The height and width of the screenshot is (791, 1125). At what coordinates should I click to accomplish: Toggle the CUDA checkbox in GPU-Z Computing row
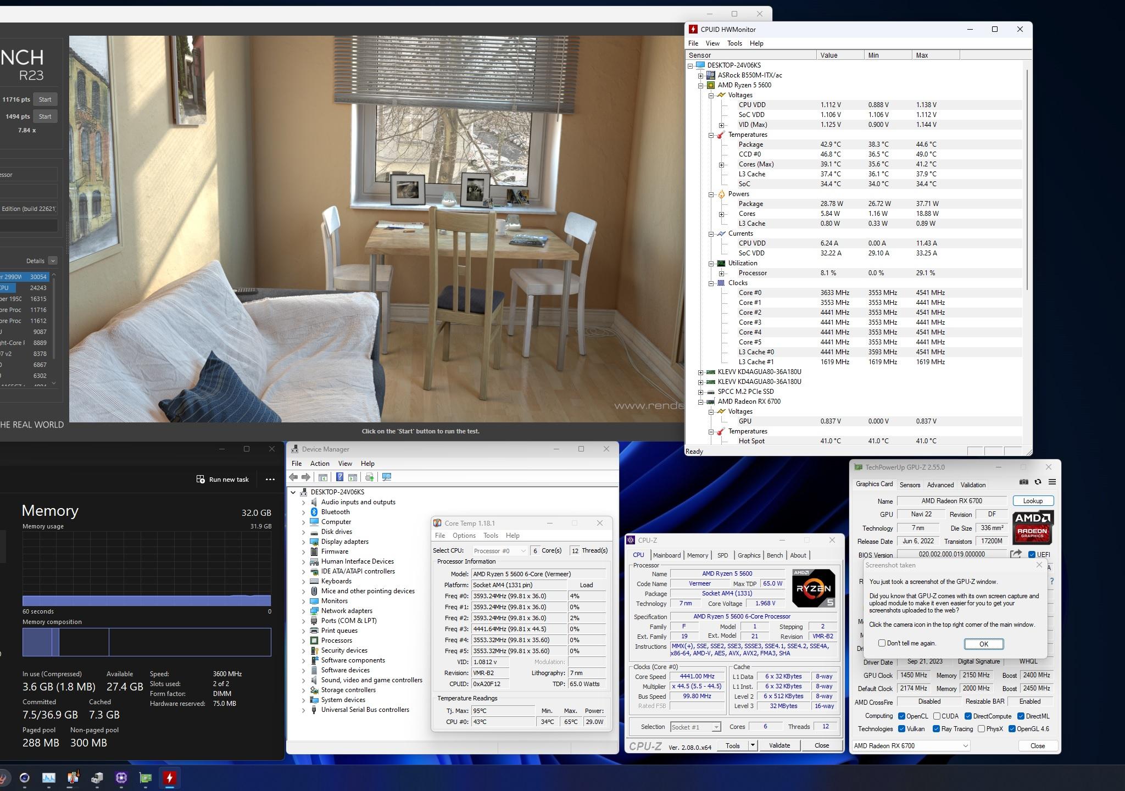936,716
